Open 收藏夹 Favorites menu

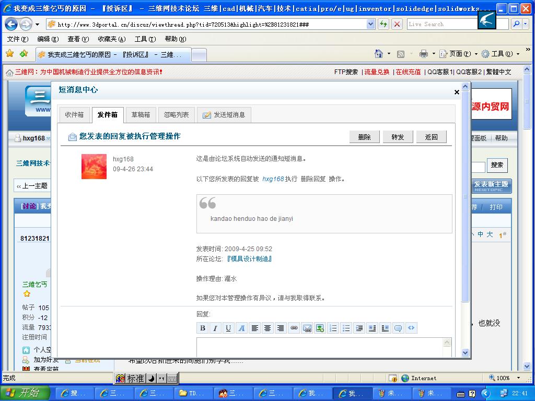click(112, 39)
